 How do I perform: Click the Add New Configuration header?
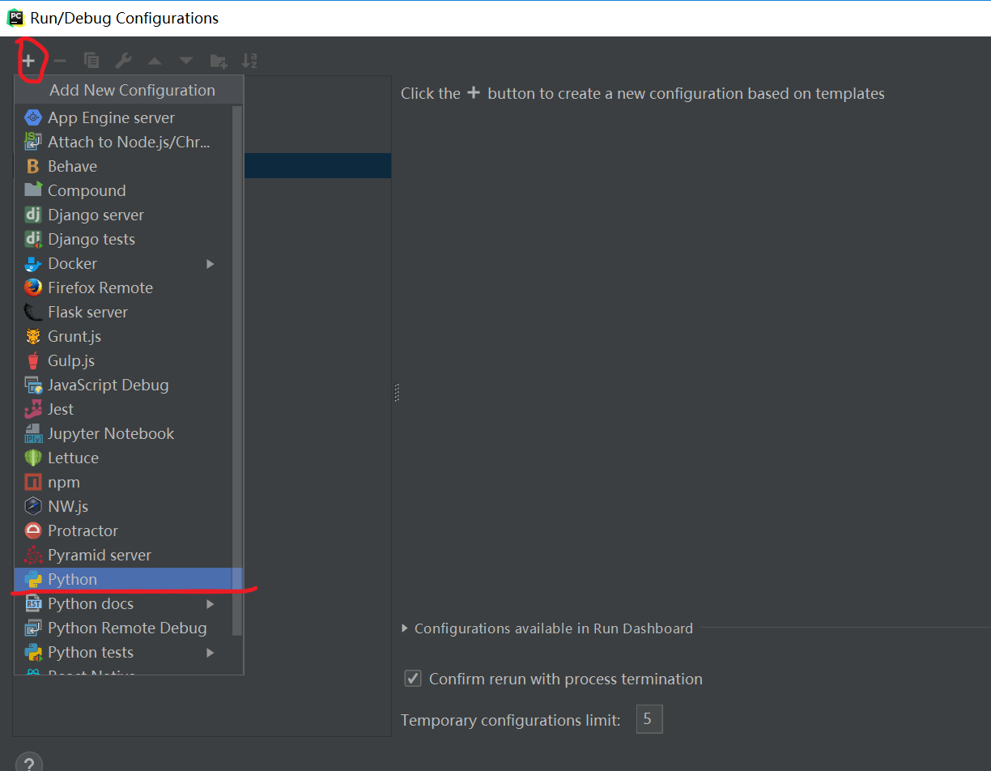tap(130, 90)
